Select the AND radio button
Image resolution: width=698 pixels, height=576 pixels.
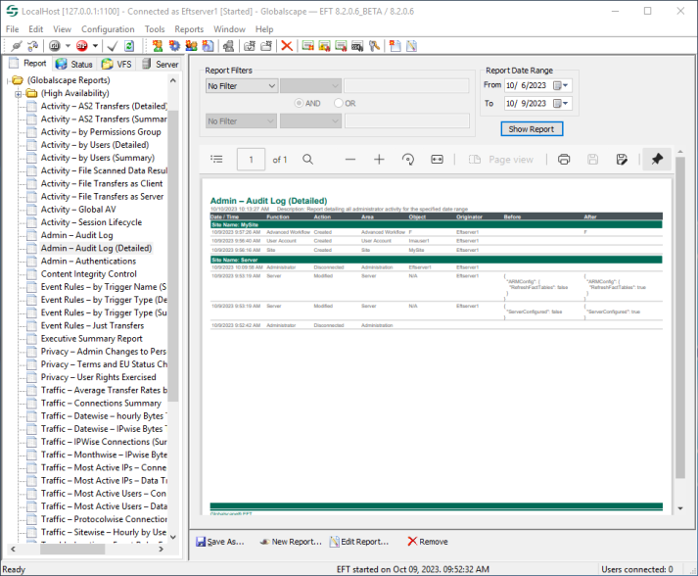(x=300, y=103)
